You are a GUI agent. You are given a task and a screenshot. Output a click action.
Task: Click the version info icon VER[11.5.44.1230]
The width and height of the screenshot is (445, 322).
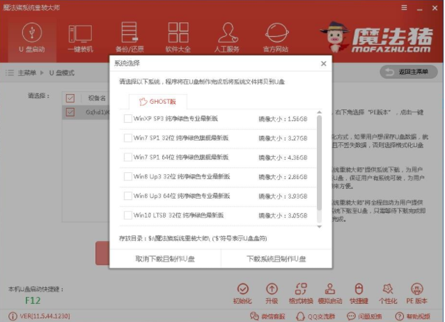pyautogui.click(x=13, y=316)
